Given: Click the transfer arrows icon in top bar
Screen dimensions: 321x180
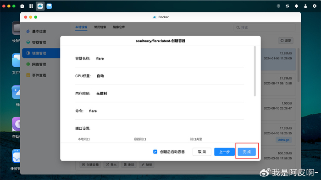Looking at the screenshot, I should 288,6.
